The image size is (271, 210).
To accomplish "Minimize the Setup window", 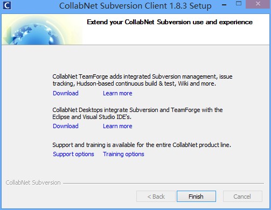I will pyautogui.click(x=224, y=5).
